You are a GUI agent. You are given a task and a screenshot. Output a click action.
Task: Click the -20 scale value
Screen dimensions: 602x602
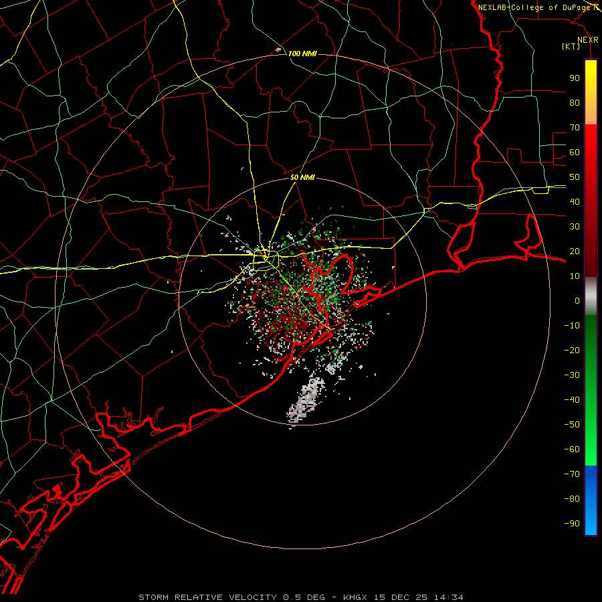(x=572, y=350)
